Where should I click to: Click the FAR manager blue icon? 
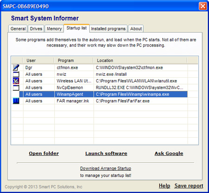pos(16,101)
